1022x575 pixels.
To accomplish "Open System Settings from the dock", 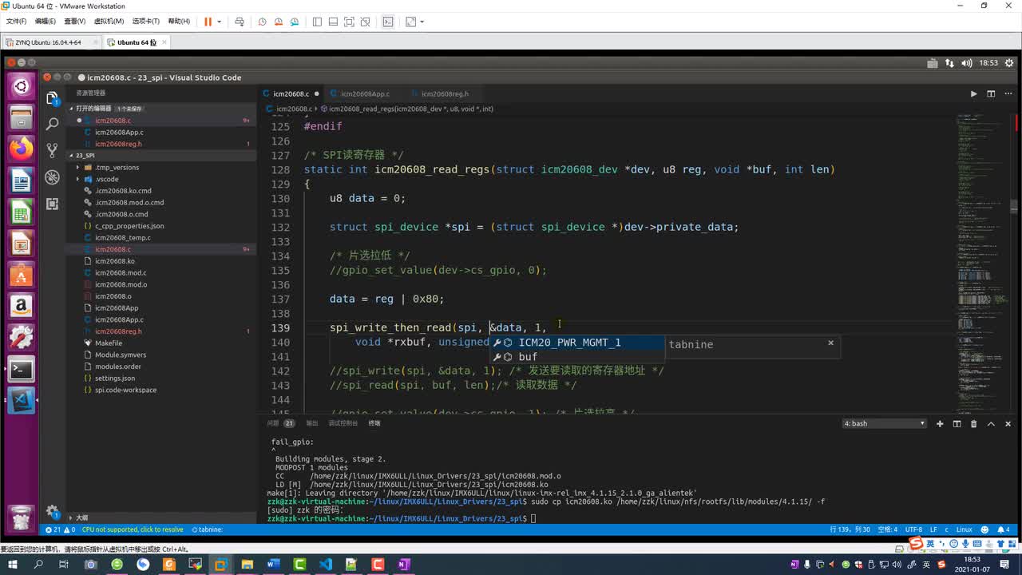I will 21,337.
